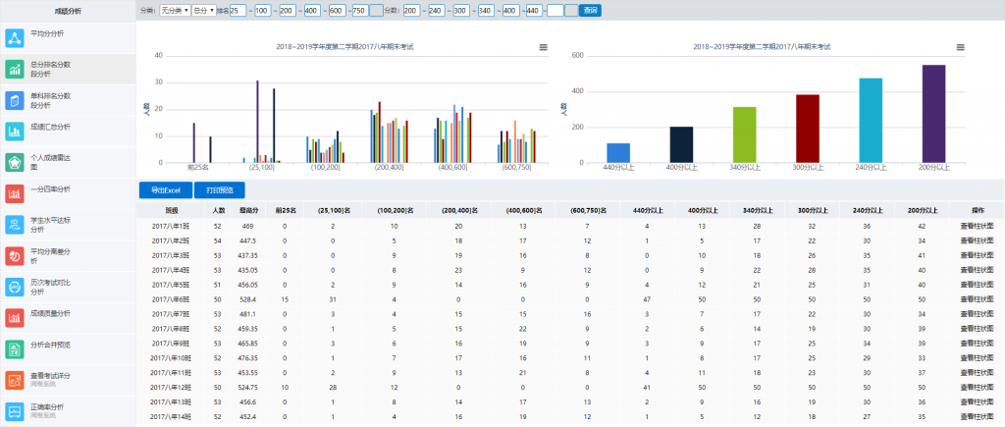Open right chart hamburger export menu
1005x427 pixels.
click(x=960, y=47)
